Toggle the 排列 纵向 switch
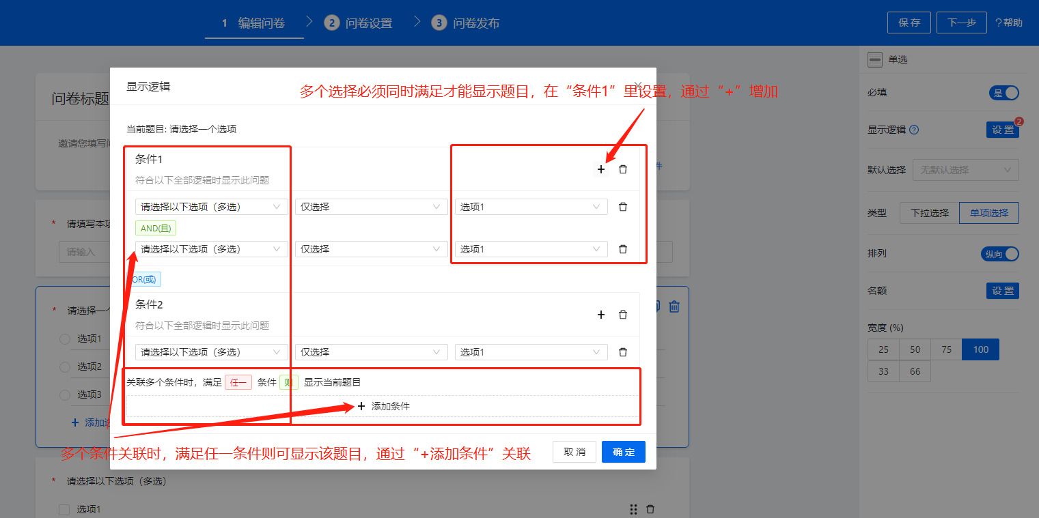This screenshot has height=518, width=1039. tap(1000, 254)
